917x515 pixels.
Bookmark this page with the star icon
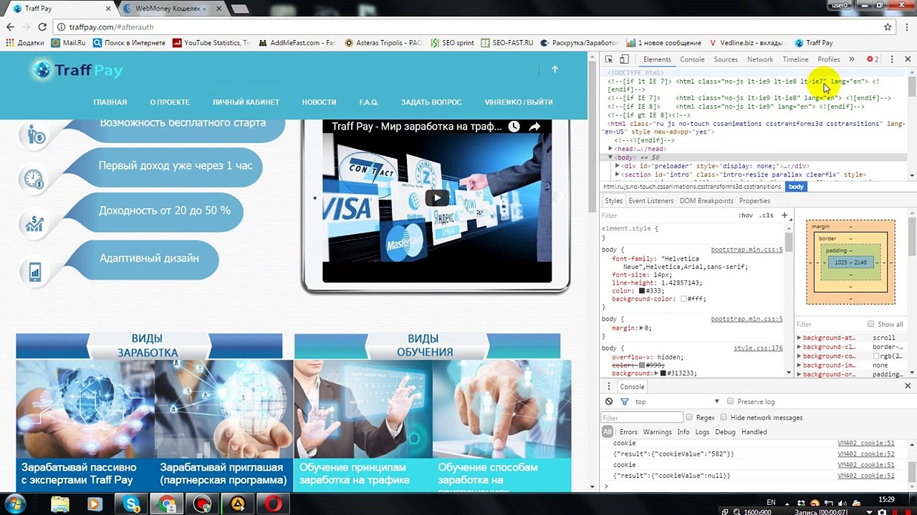click(888, 27)
